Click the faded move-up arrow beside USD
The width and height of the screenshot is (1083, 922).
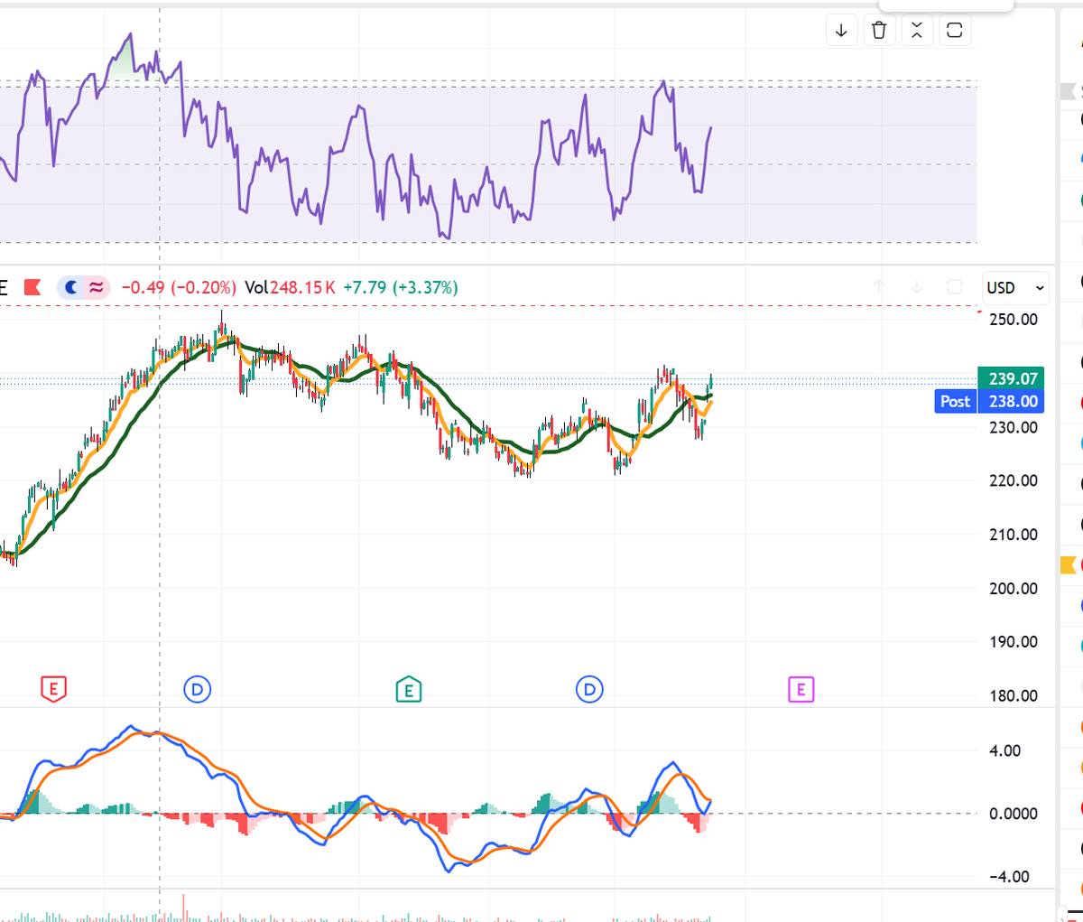[879, 287]
